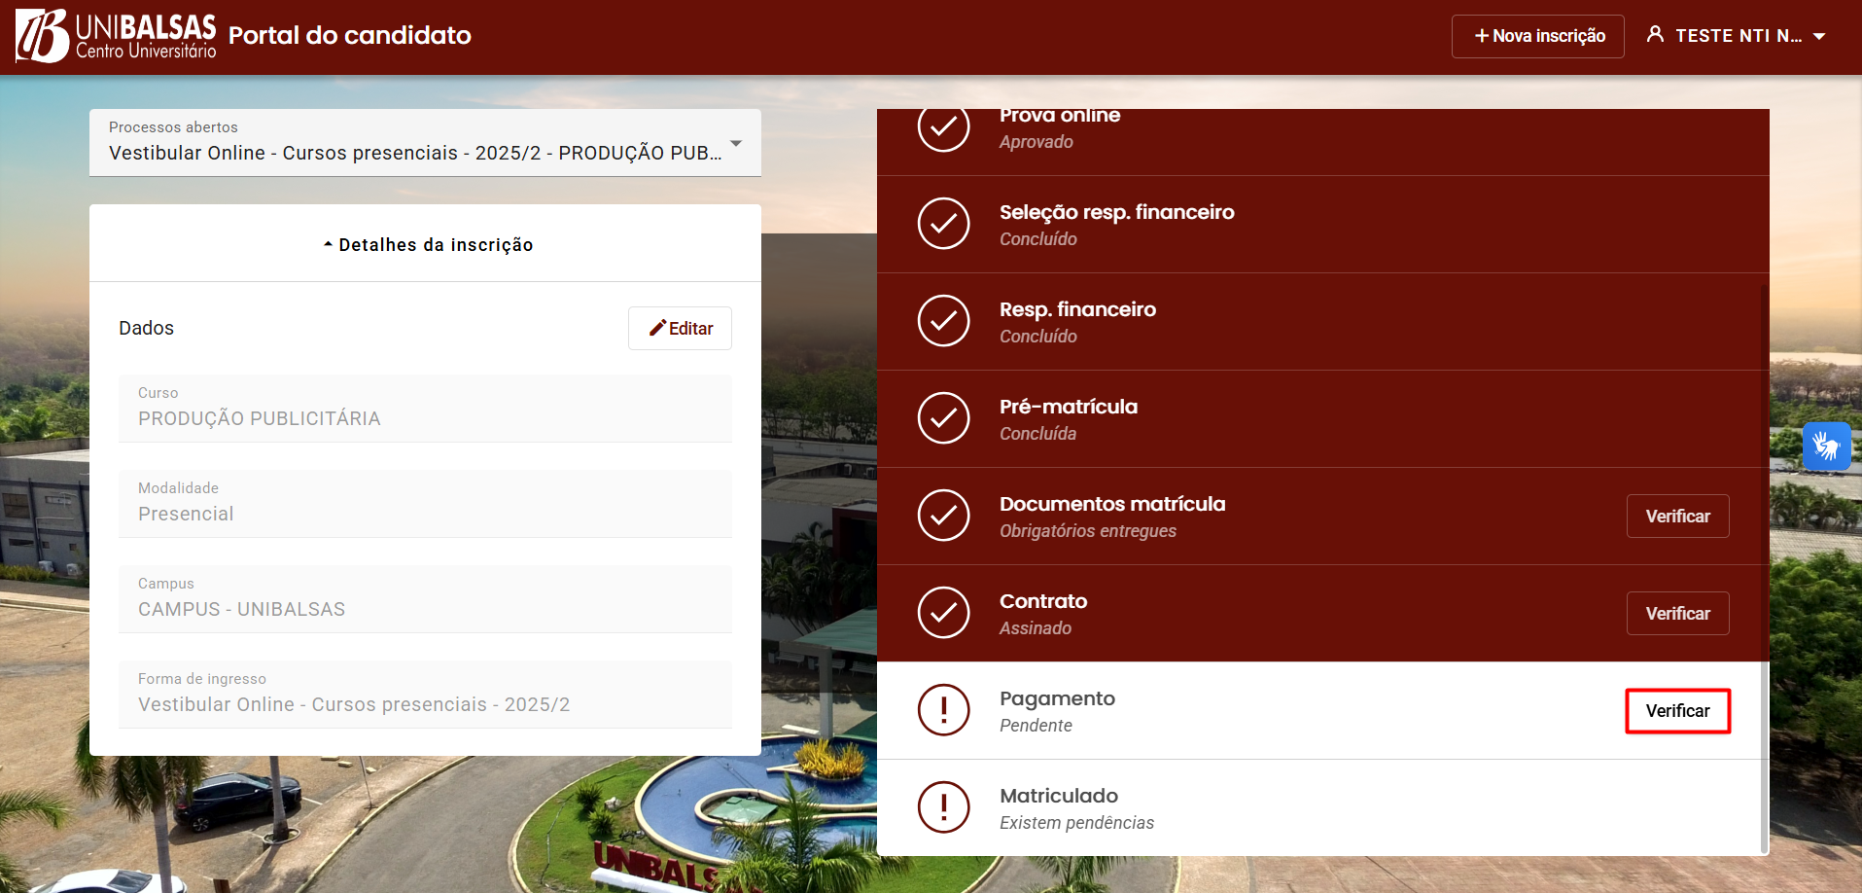This screenshot has height=893, width=1862.
Task: Click the steps list vertical scrollbar
Action: (1764, 564)
